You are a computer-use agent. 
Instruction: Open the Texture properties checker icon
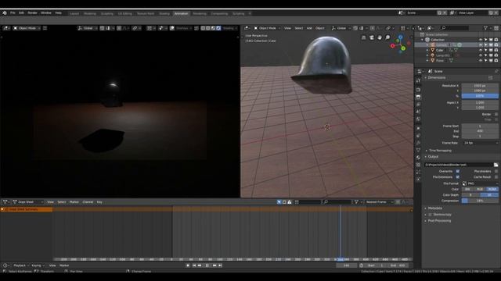pyautogui.click(x=418, y=165)
